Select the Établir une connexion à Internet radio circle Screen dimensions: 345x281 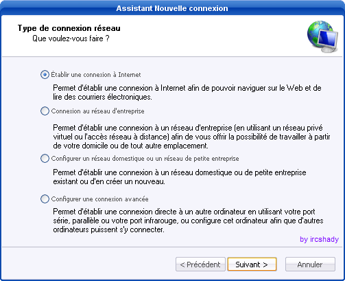[x=45, y=75]
